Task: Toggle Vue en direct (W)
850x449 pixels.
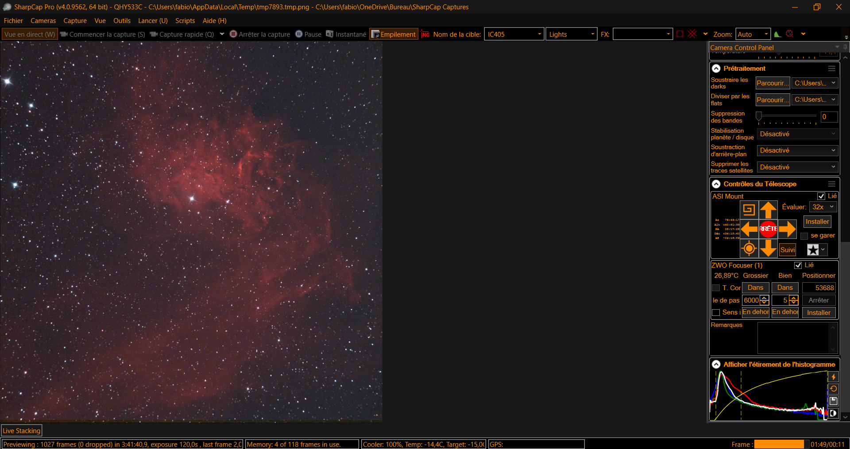Action: point(30,34)
